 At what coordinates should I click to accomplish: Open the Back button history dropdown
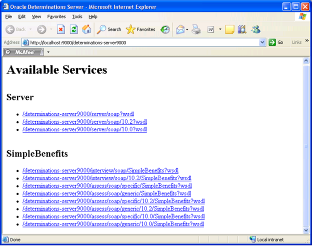point(30,29)
